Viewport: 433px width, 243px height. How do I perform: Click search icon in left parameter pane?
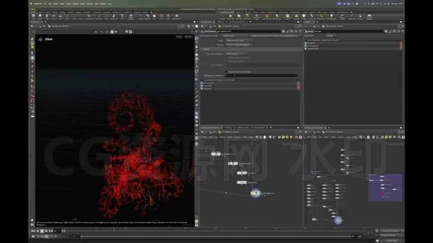click(x=292, y=31)
